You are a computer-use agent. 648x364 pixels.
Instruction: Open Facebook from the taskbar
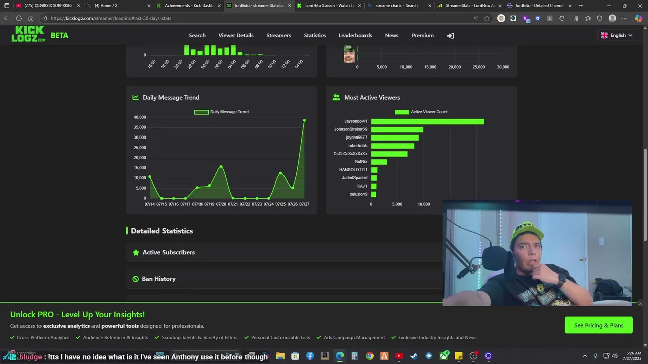pyautogui.click(x=310, y=356)
